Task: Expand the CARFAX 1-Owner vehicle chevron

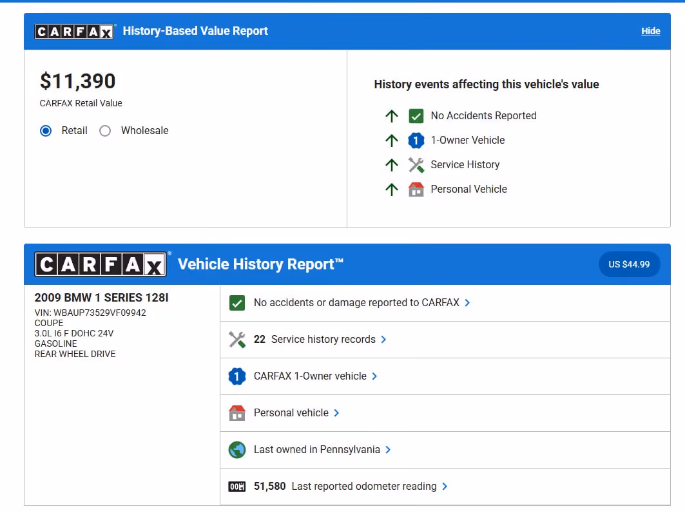Action: point(374,376)
